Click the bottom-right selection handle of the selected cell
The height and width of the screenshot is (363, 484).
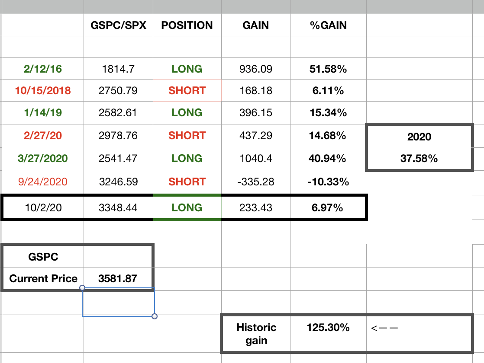pyautogui.click(x=155, y=316)
